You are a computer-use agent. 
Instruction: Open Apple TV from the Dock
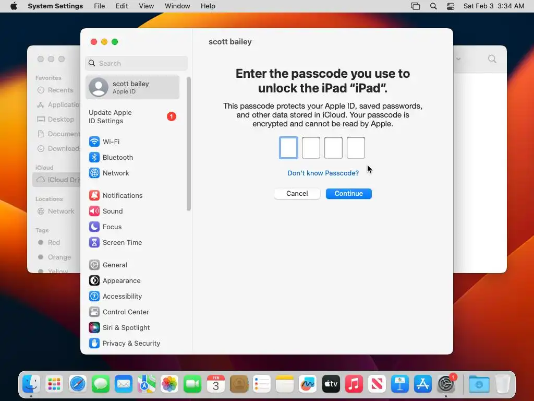click(331, 384)
